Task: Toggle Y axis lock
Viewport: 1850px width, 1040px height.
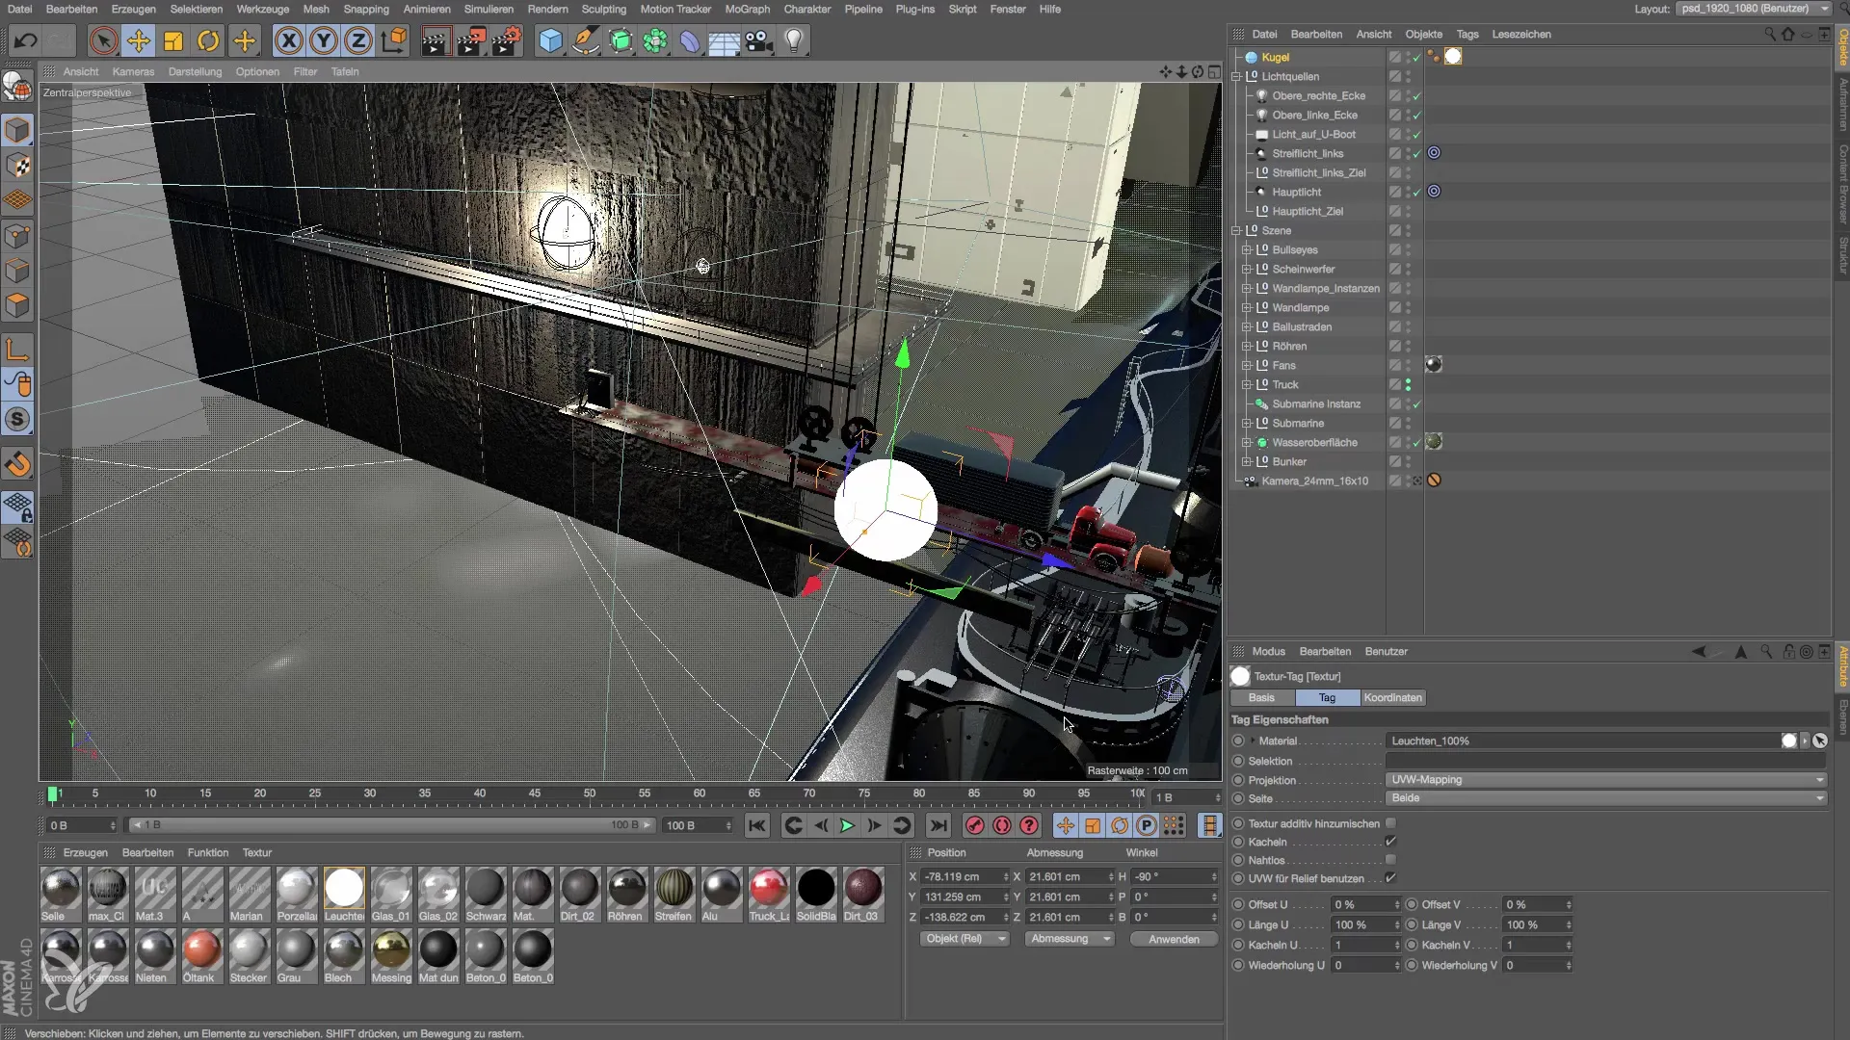Action: point(324,40)
